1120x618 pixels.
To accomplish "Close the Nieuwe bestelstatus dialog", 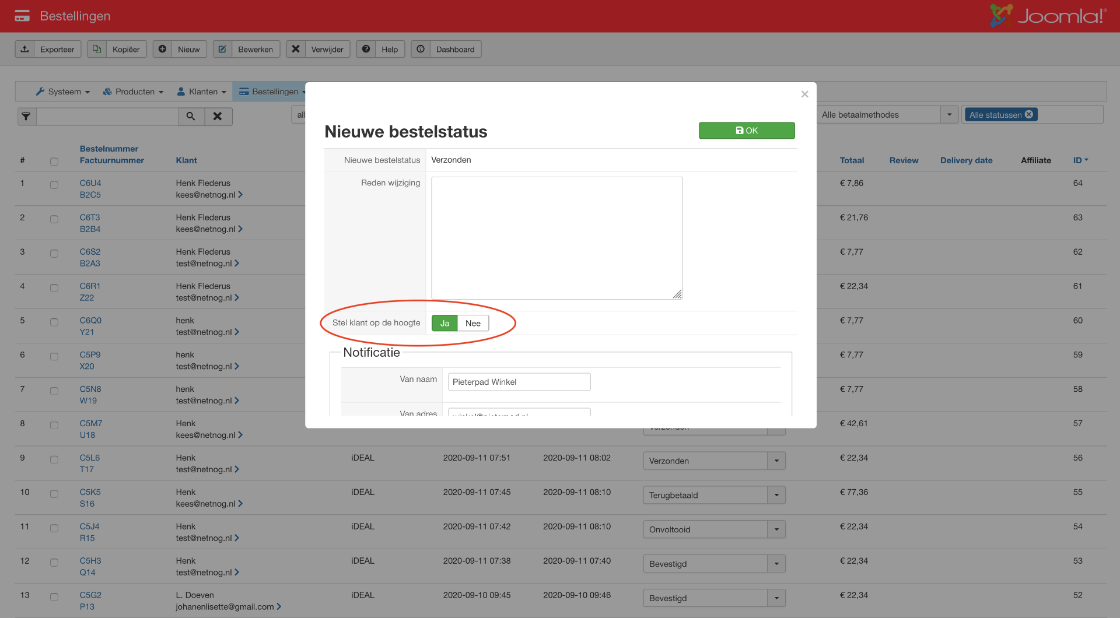I will [804, 94].
